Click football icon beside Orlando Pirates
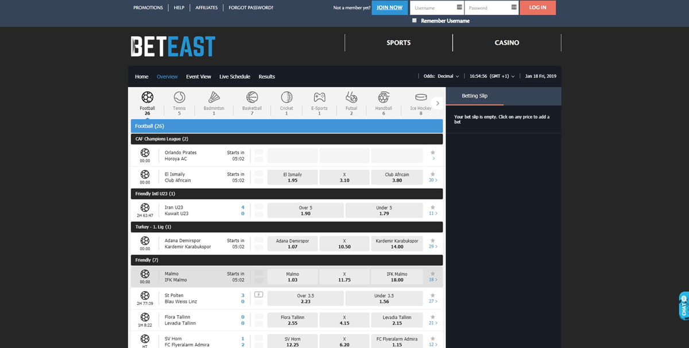Screen dimensions: 689x348 (145, 153)
